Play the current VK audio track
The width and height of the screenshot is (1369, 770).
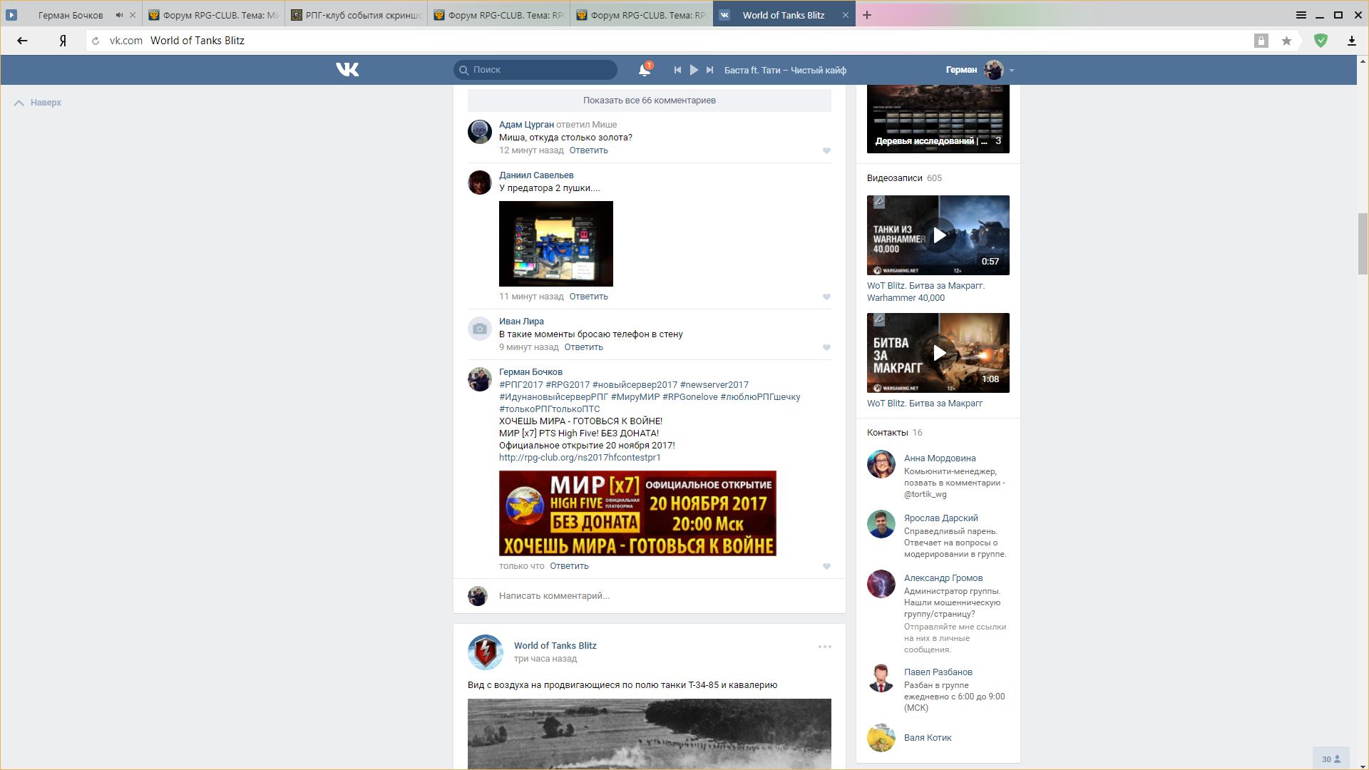[694, 70]
